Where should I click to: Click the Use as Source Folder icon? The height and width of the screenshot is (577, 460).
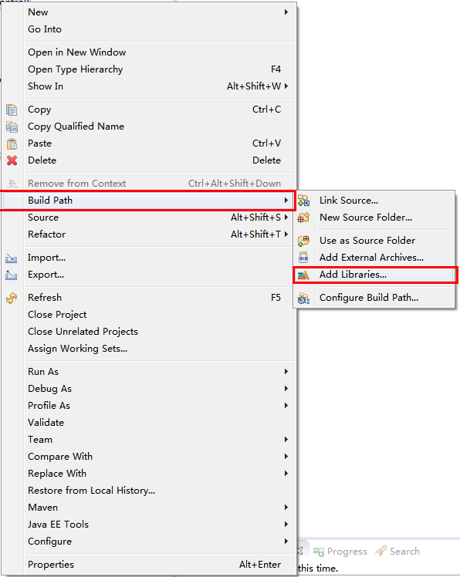[303, 241]
